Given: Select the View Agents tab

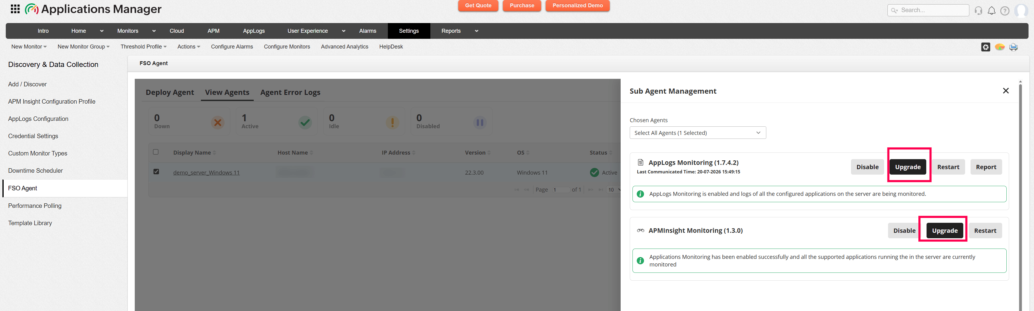Looking at the screenshot, I should [227, 92].
